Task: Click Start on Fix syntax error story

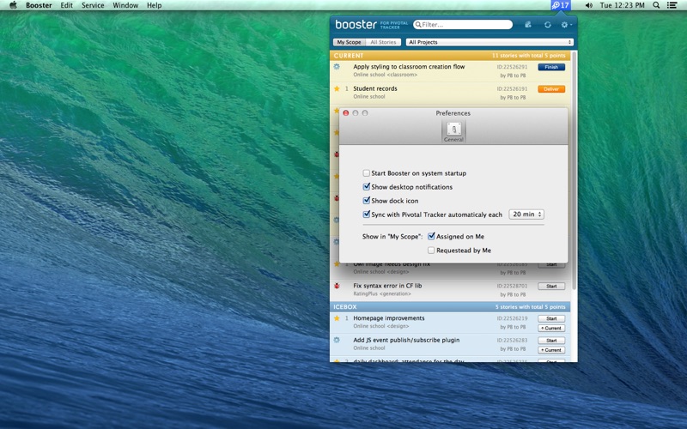Action: point(551,287)
